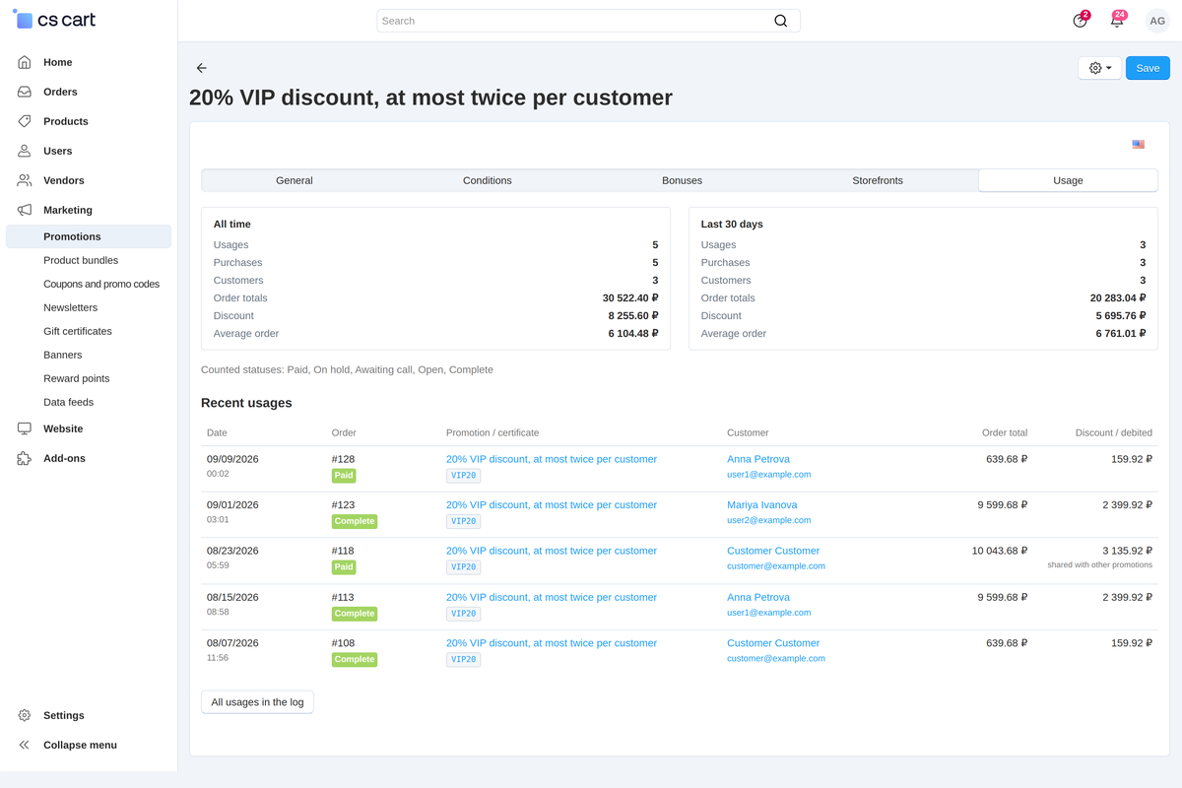Click discount value 3 135.92 ₽

click(1126, 552)
